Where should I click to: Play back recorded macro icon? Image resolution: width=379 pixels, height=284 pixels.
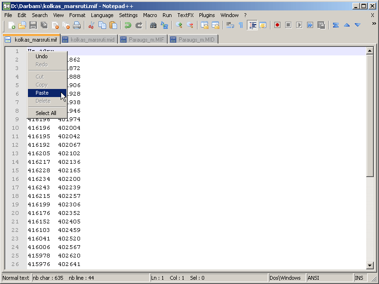coord(299,25)
